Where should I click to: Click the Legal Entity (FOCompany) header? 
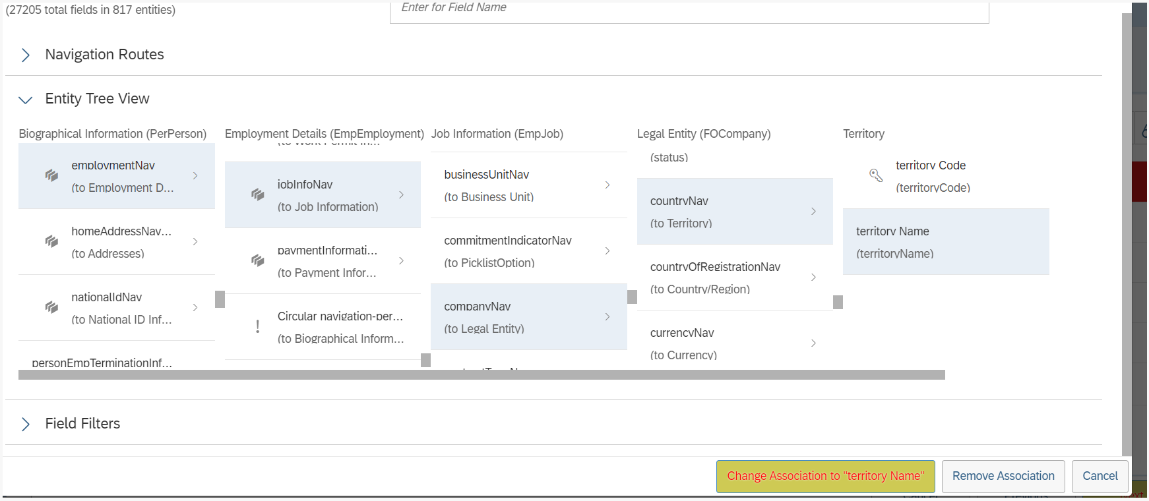tap(704, 134)
